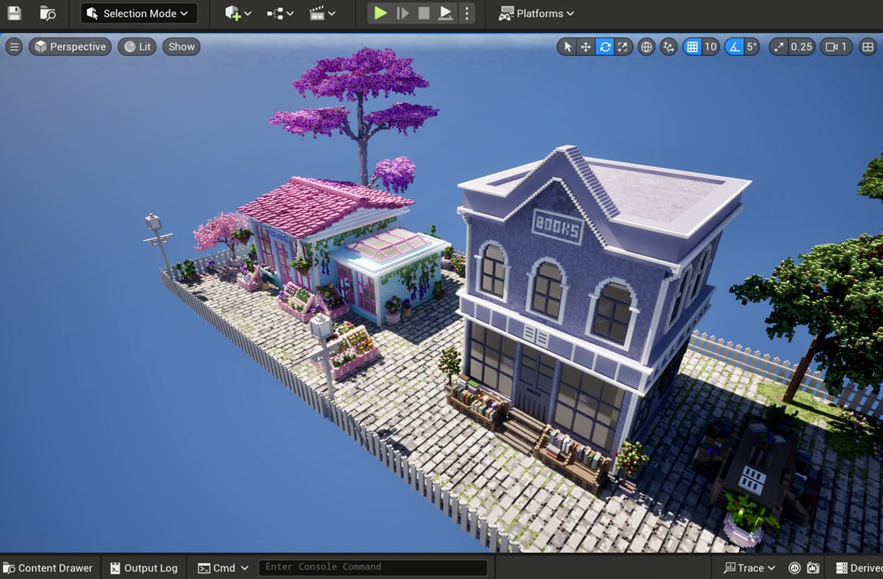Toggle world or local coordinate system

point(646,47)
